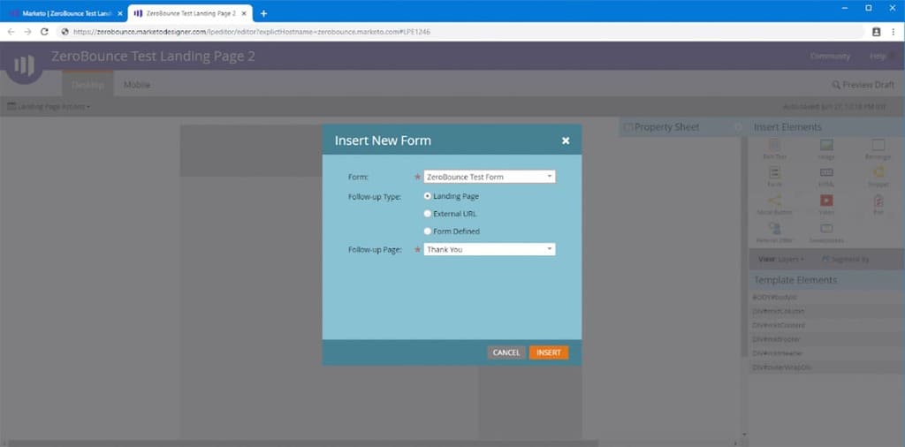The height and width of the screenshot is (447, 905).
Task: Insert an Image element
Action: click(x=826, y=148)
